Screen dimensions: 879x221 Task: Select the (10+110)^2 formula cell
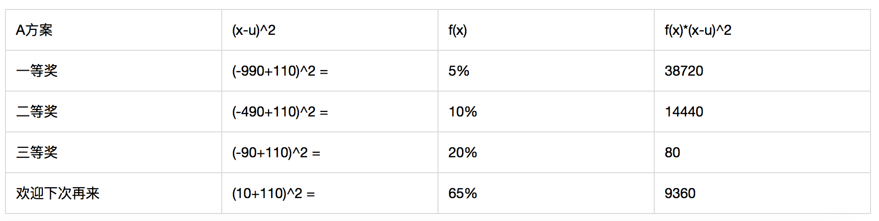click(x=273, y=194)
